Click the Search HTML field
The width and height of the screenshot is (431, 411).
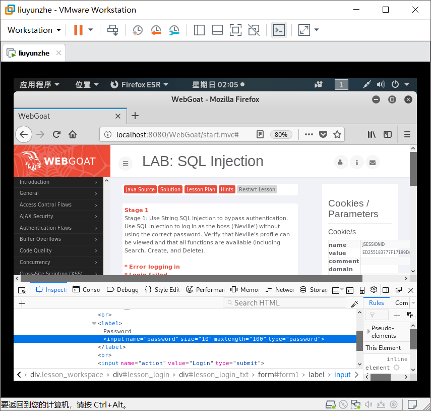tap(284, 303)
